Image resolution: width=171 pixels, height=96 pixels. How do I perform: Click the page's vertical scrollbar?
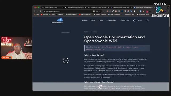pos(169,22)
